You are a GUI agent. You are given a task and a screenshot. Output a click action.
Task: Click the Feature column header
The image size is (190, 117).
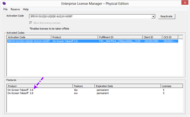(x=84, y=86)
